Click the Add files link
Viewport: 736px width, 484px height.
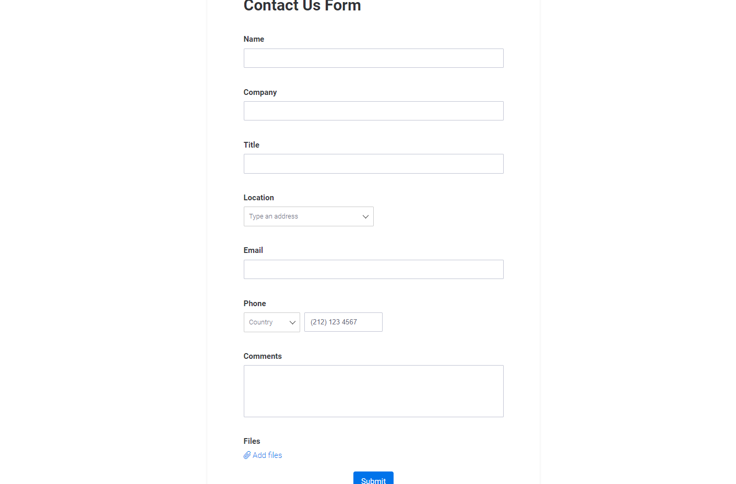[267, 455]
